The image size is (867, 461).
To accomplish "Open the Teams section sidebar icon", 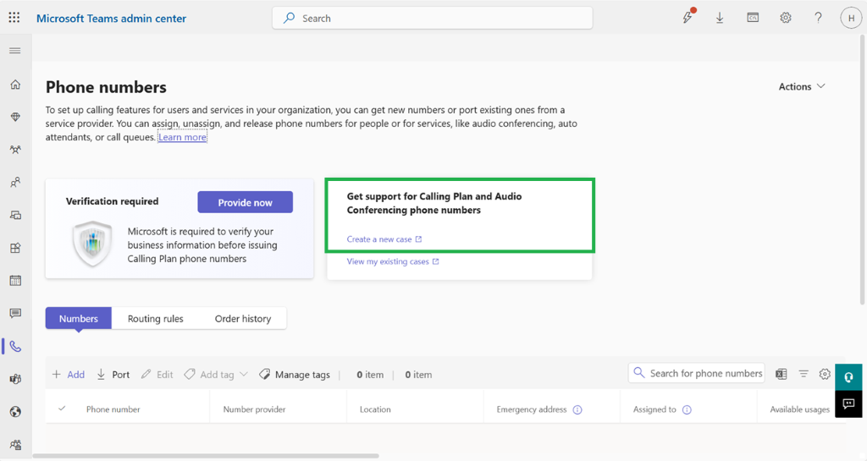I will click(x=15, y=150).
